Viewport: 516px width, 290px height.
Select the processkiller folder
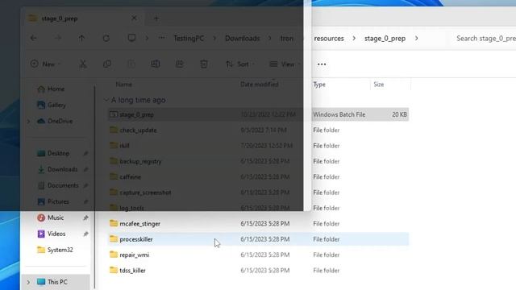click(258, 239)
